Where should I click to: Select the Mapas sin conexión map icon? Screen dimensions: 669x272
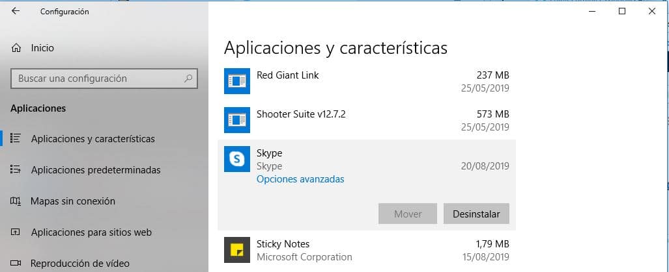pos(16,201)
